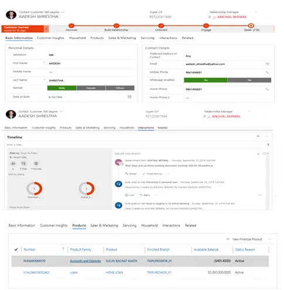Click the auto-post icon for personal loan entry

click(x=118, y=184)
